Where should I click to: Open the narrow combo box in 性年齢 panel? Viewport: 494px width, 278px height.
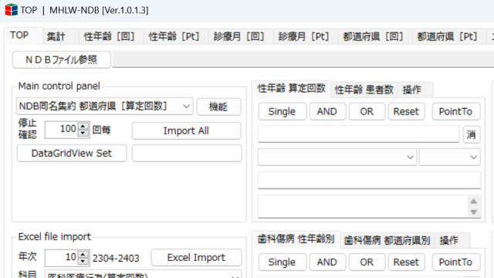(x=449, y=157)
